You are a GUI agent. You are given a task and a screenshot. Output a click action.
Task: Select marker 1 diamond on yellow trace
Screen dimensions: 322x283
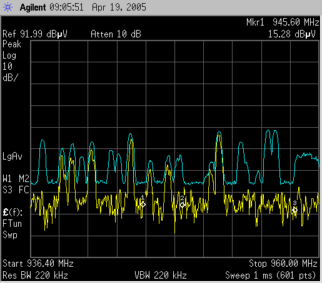(143, 204)
